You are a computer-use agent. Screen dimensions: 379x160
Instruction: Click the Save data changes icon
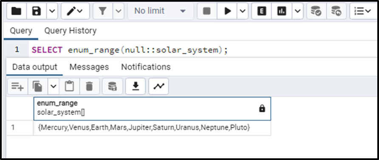112,86
